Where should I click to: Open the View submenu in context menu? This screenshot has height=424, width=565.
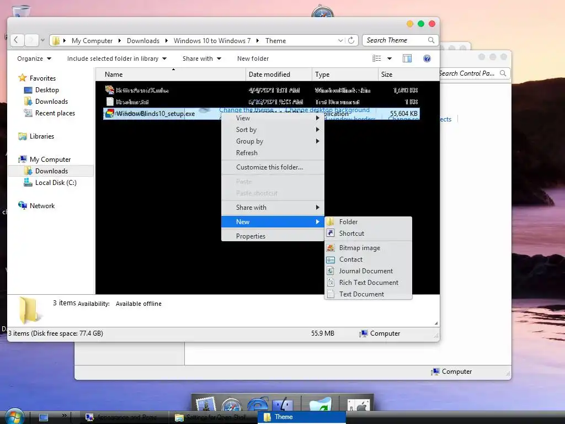coord(273,118)
